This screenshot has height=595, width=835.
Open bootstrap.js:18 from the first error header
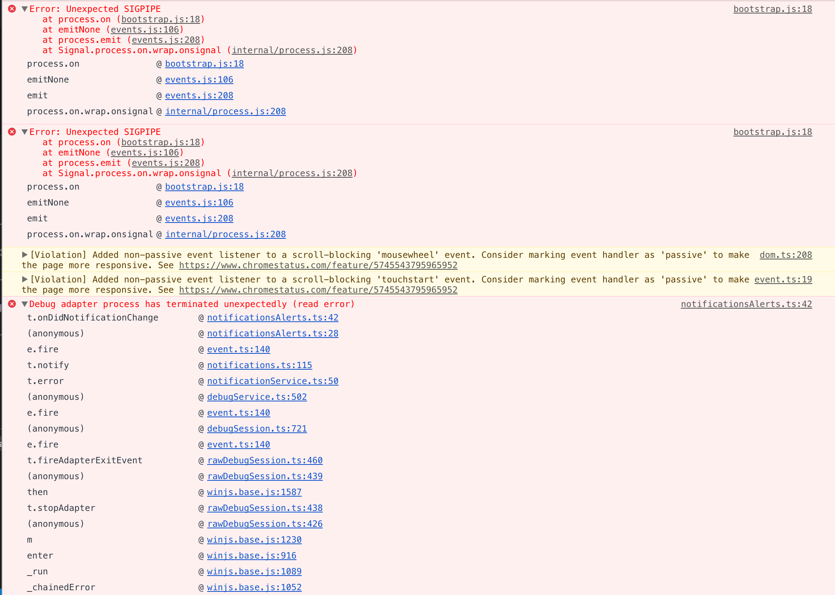pos(772,9)
